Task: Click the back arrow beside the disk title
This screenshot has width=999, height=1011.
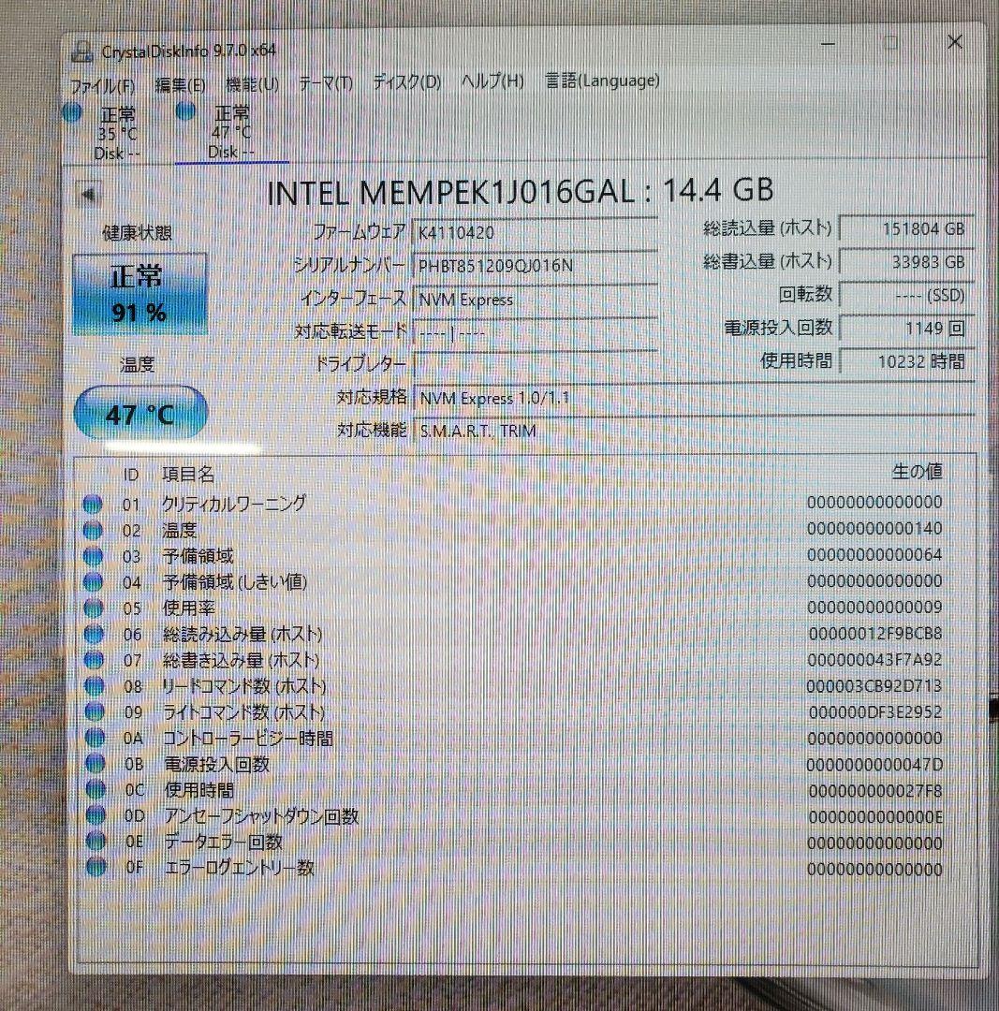Action: click(87, 192)
